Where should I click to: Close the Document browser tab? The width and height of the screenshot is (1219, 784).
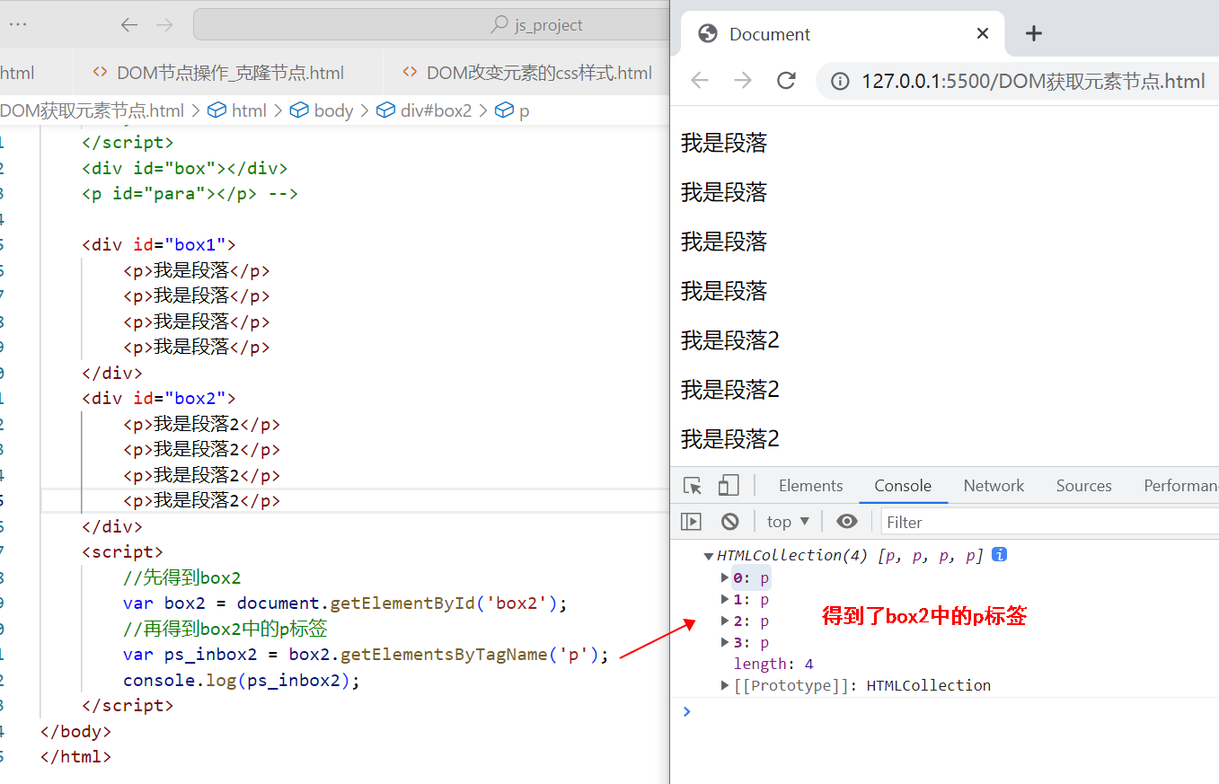(983, 34)
